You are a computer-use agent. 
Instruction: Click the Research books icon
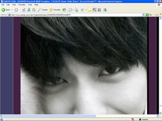99,10
